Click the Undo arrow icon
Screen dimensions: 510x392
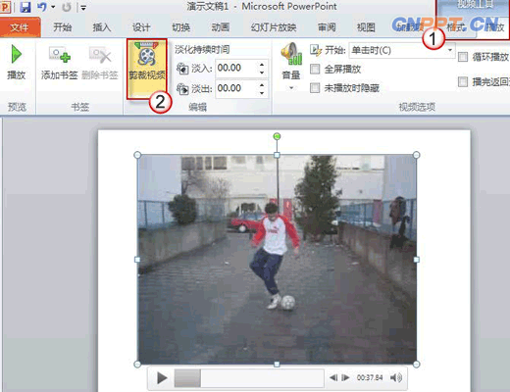41,7
